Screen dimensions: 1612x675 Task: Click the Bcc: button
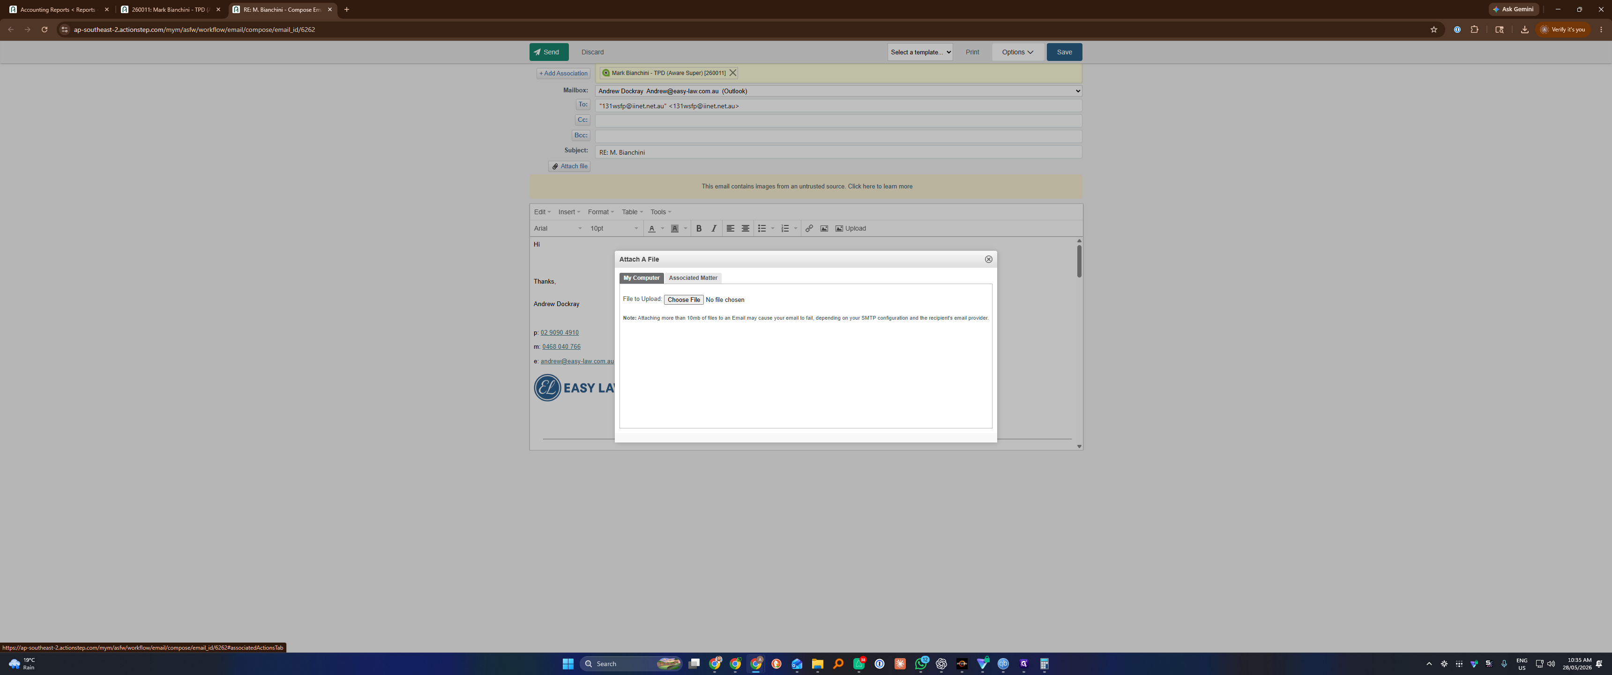(x=581, y=135)
